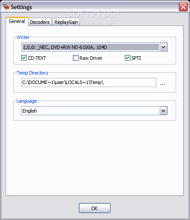Expand the Writer drive dropdown arrow
This screenshot has width=190, height=220.
point(163,47)
